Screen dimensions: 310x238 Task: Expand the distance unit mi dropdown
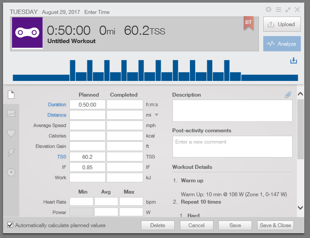tap(156, 115)
